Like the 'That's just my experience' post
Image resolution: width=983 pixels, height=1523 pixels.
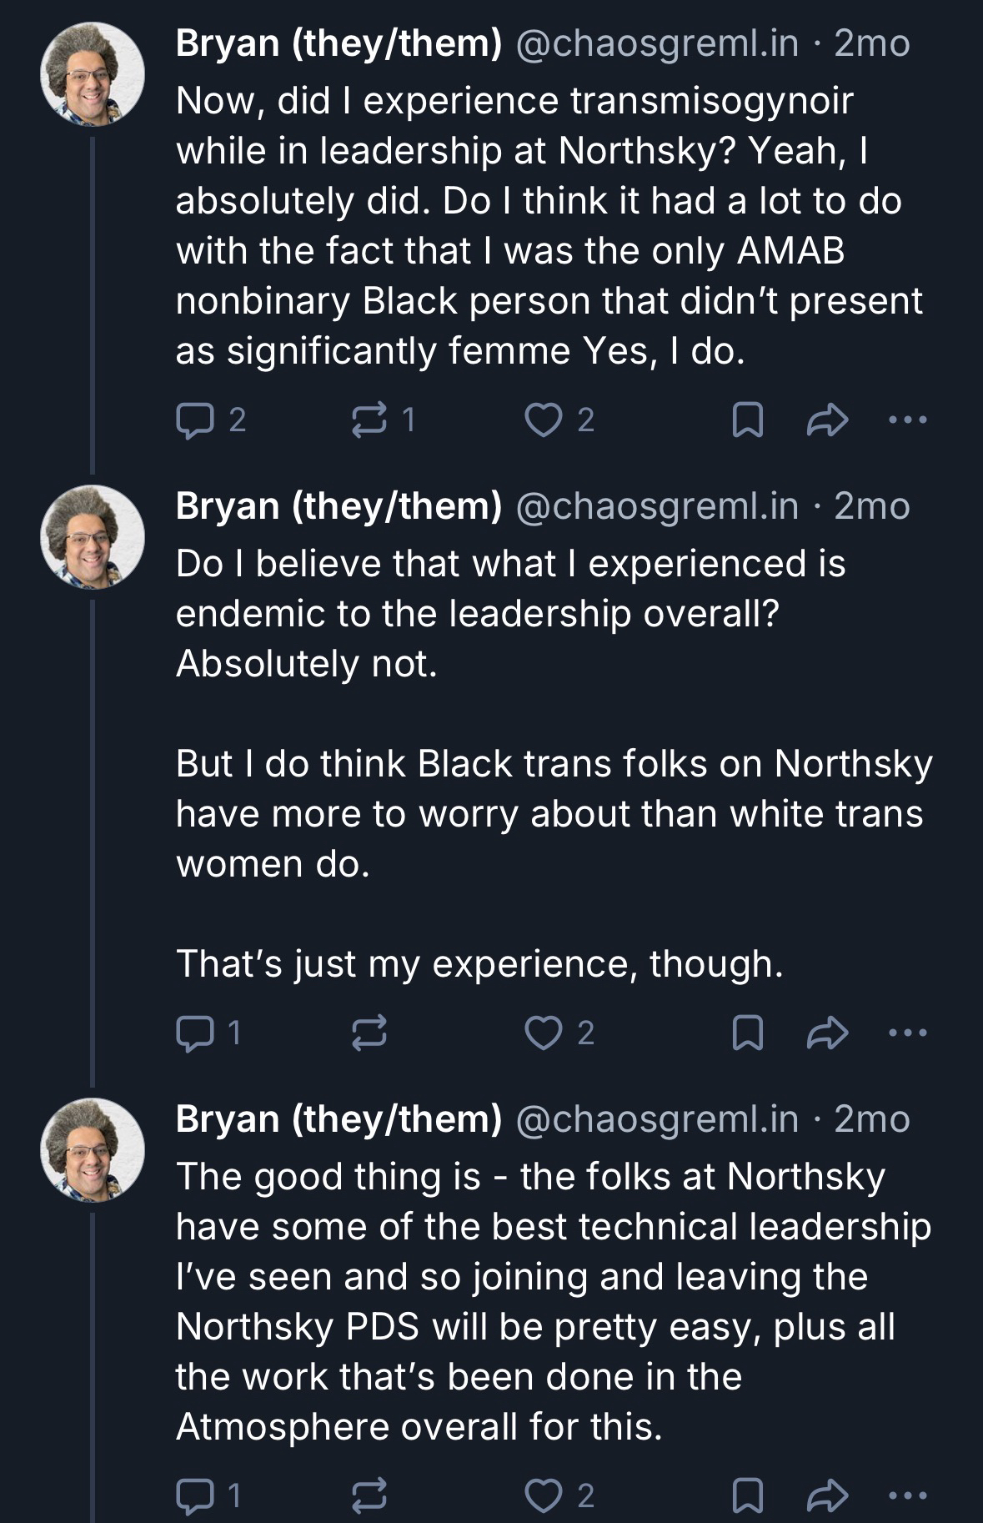(544, 1033)
